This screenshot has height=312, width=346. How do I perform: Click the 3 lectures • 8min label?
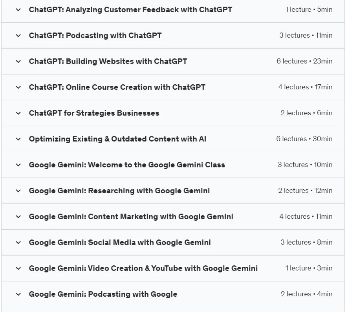pyautogui.click(x=306, y=242)
